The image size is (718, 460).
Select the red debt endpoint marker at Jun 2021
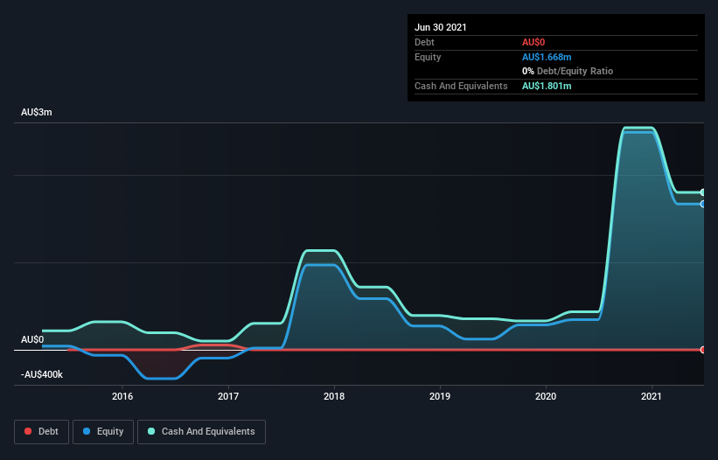703,350
